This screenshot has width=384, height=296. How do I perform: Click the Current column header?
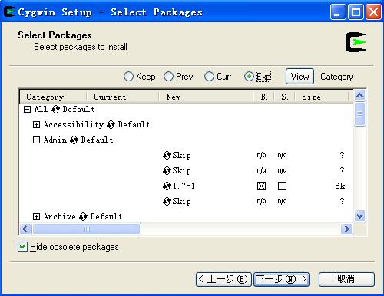coord(123,97)
